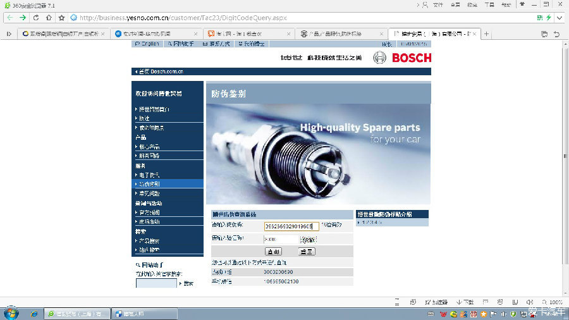Click the reset button next to query
Image resolution: width=569 pixels, height=320 pixels.
click(x=307, y=252)
